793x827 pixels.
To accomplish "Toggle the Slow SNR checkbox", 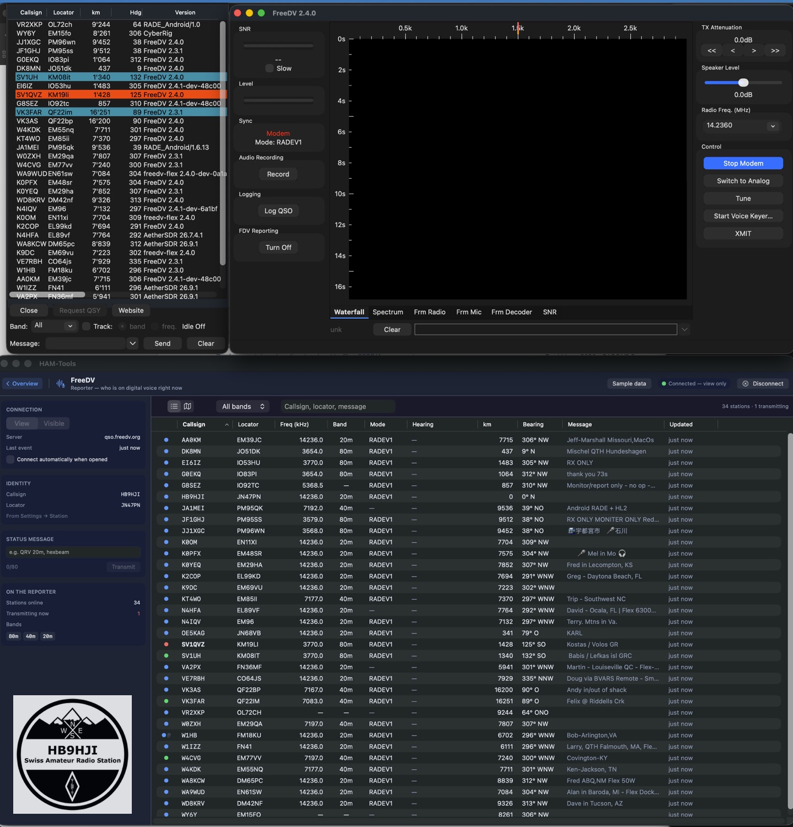I will [x=269, y=68].
